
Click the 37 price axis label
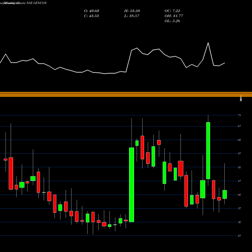pos(239,209)
